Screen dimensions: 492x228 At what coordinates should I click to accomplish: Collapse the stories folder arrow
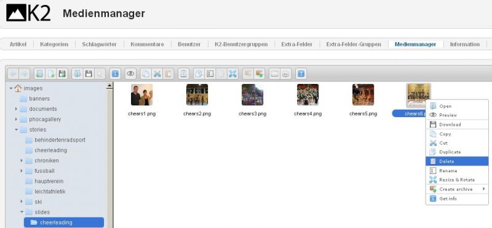click(16, 129)
